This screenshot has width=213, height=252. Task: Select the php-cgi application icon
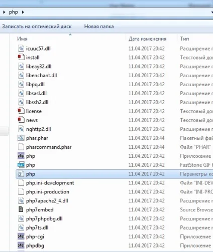21,236
